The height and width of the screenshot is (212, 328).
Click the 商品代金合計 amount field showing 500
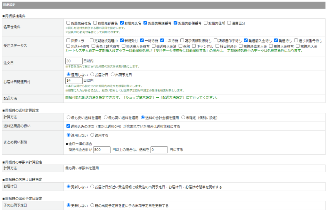click(102, 150)
